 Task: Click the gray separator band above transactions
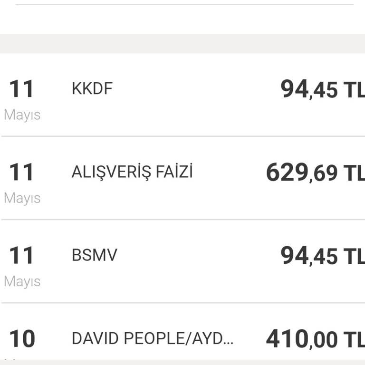(182, 43)
